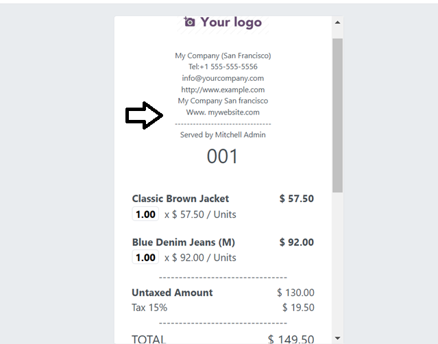This screenshot has height=344, width=438.
Task: Select the Classic Brown Jacket product line
Action: 223,207
